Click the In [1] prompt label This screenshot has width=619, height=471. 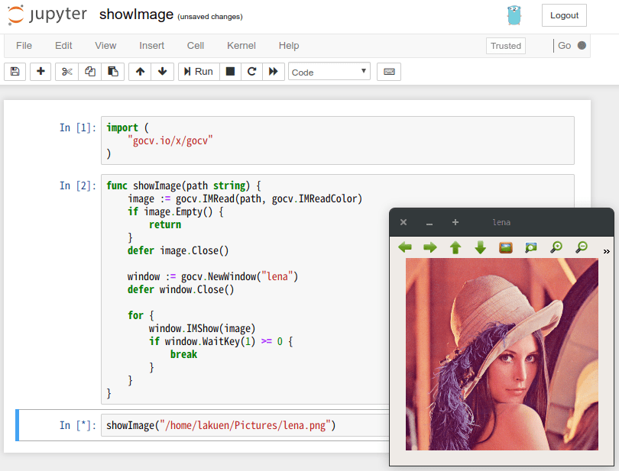tap(78, 127)
